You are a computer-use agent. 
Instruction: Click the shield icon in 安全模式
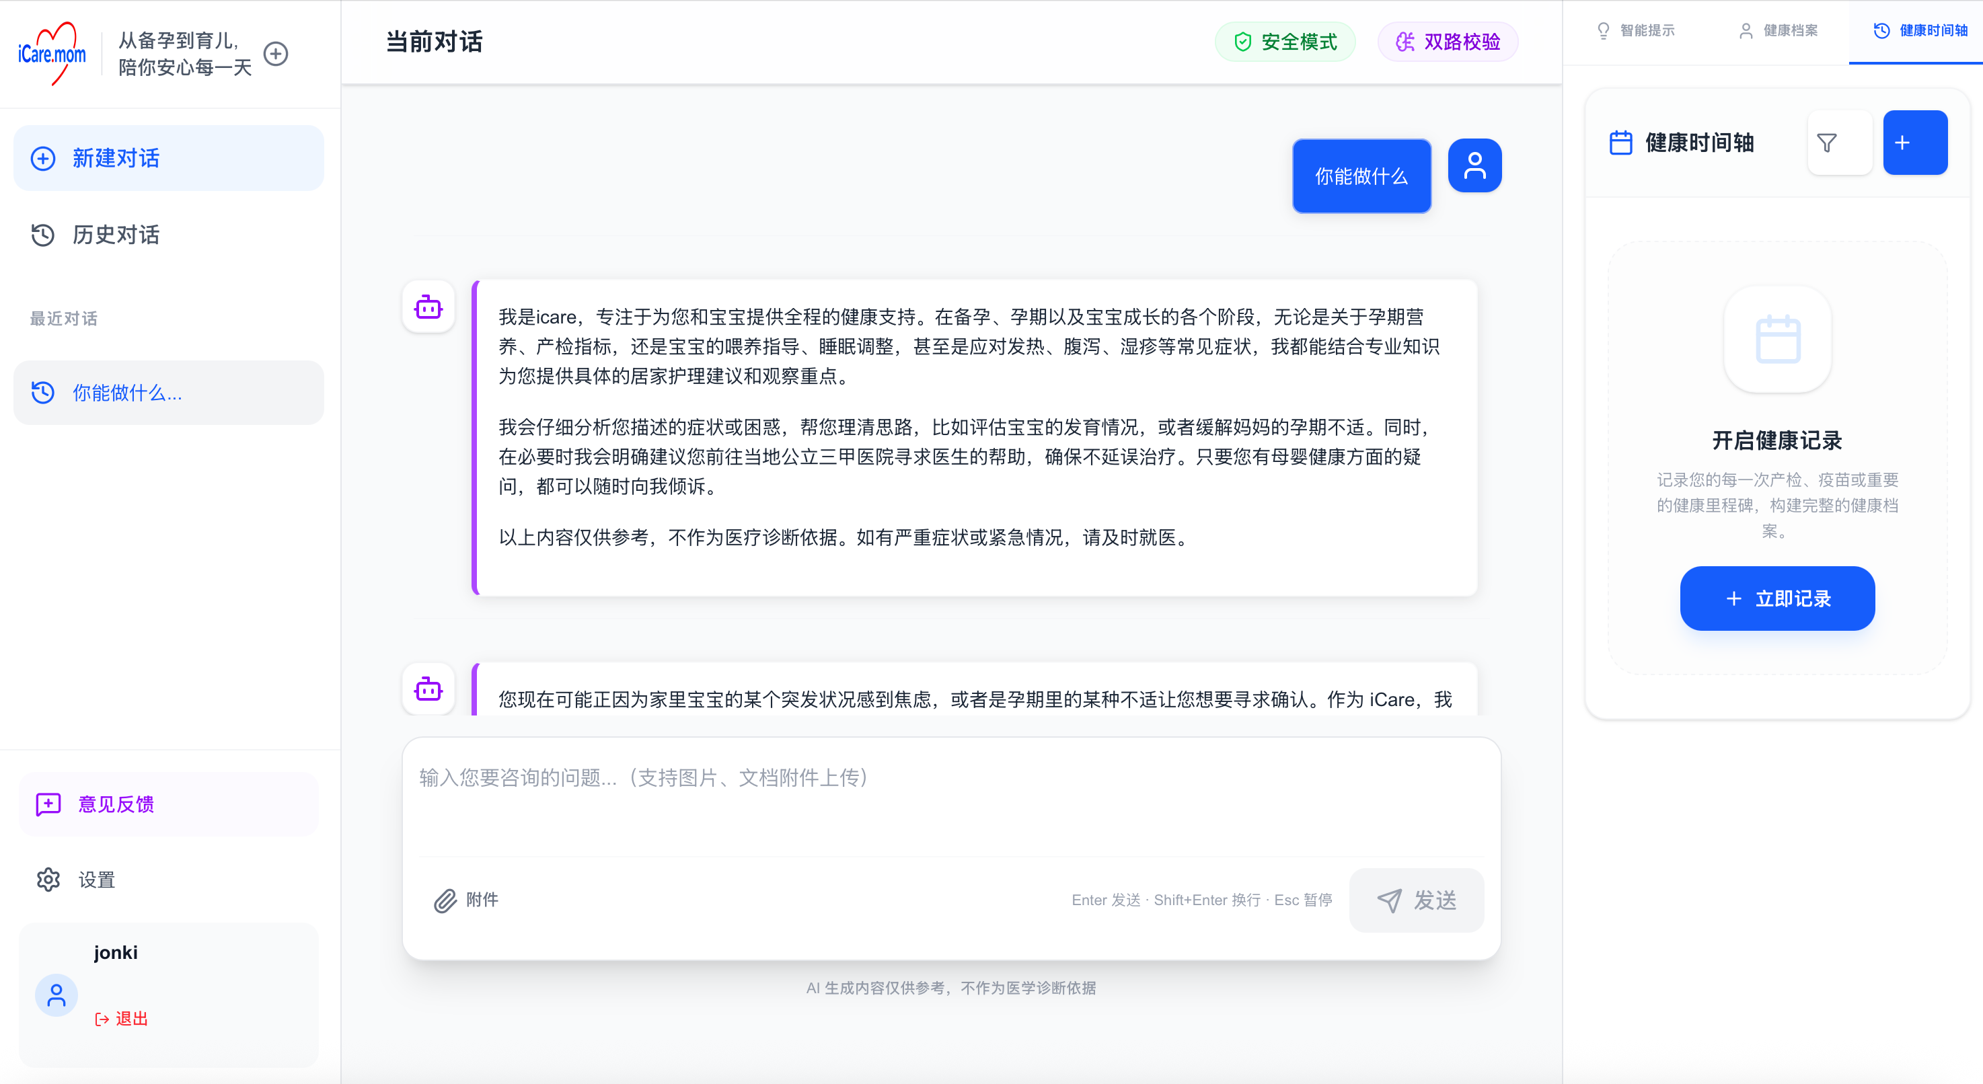pos(1242,42)
